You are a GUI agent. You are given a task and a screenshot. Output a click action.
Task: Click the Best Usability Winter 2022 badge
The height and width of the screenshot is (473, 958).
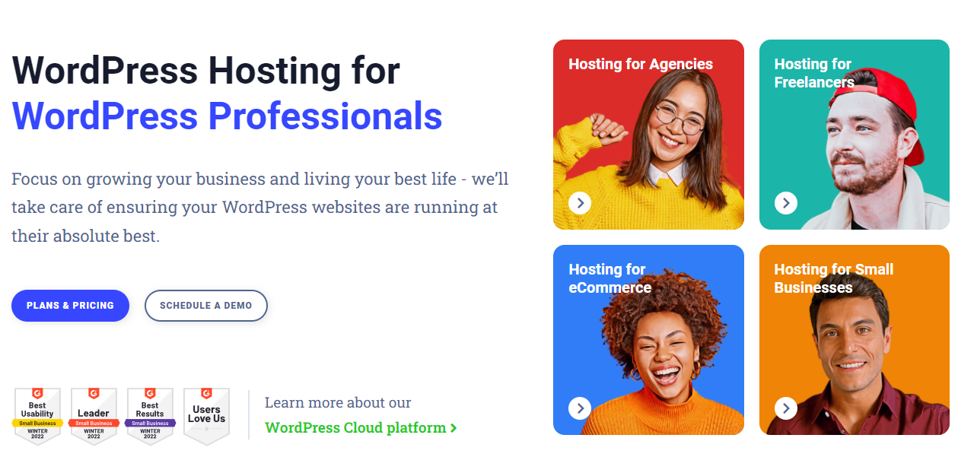37,416
